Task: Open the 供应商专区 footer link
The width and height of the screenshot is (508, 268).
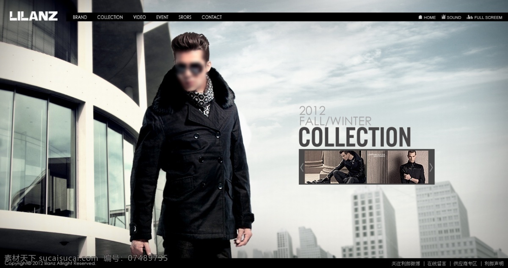Action: coord(465,264)
